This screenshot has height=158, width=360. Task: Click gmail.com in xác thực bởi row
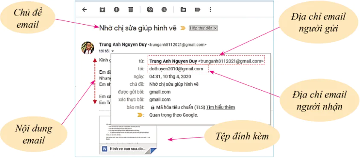160,100
